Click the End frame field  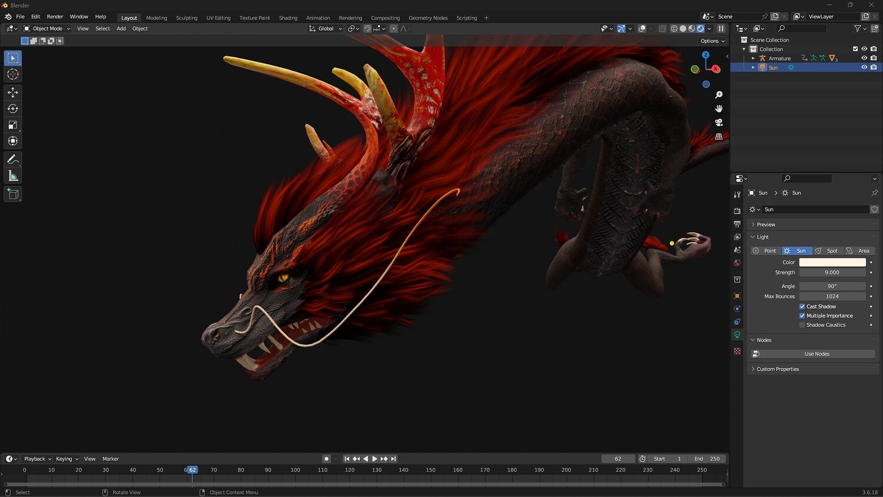click(708, 459)
